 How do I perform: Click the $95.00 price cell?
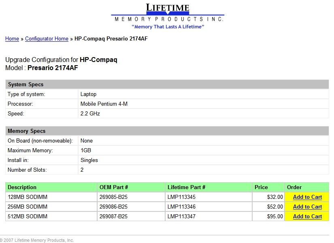click(268, 216)
